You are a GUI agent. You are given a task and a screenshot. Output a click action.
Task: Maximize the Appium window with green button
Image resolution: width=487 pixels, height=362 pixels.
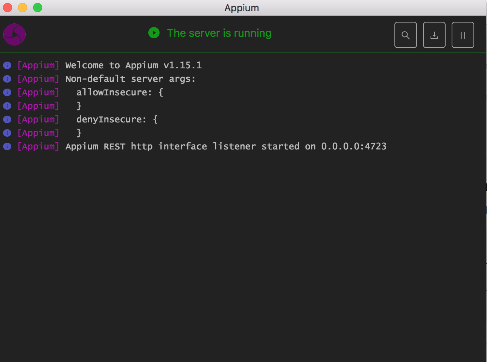click(38, 8)
